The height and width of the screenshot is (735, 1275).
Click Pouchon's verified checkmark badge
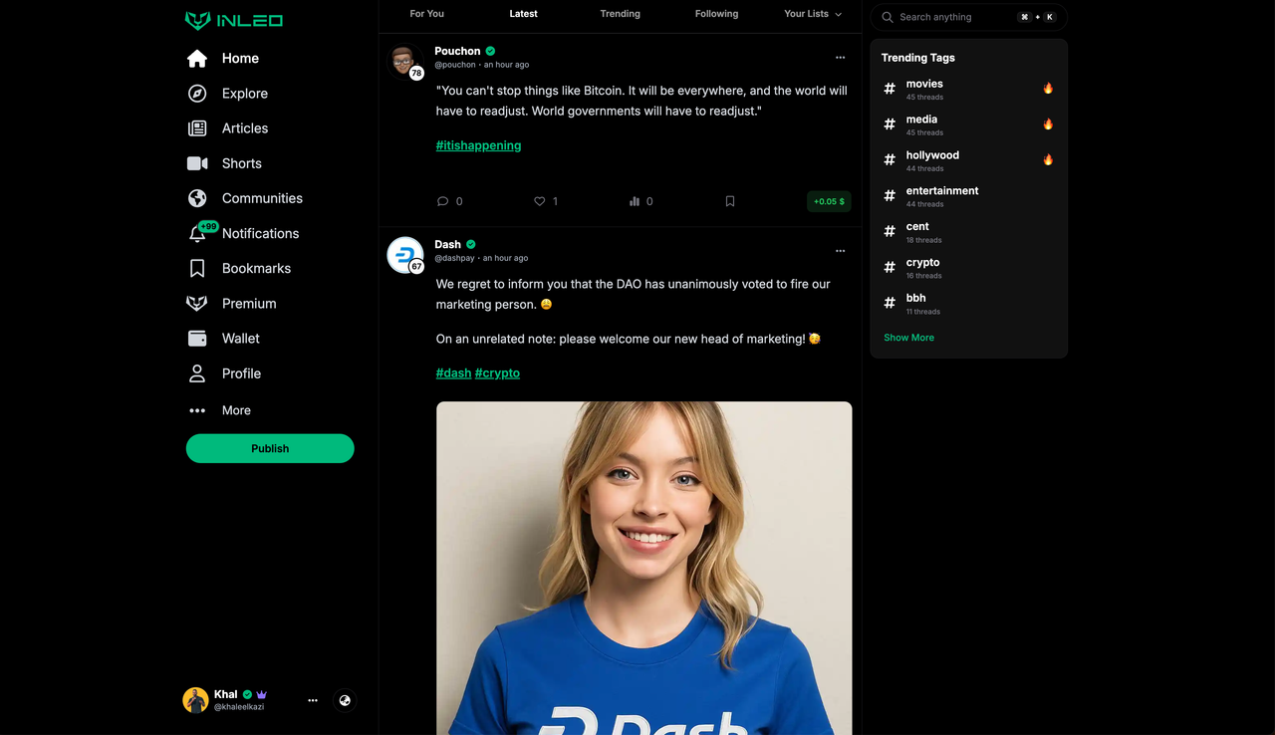490,51
